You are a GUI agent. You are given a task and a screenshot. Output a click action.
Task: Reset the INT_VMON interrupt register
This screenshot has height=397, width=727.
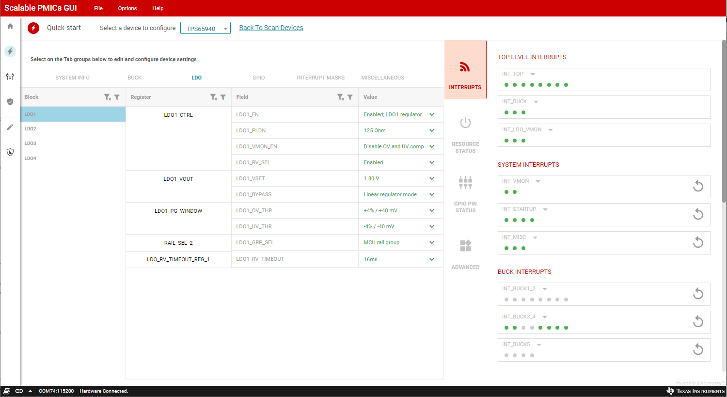click(698, 186)
